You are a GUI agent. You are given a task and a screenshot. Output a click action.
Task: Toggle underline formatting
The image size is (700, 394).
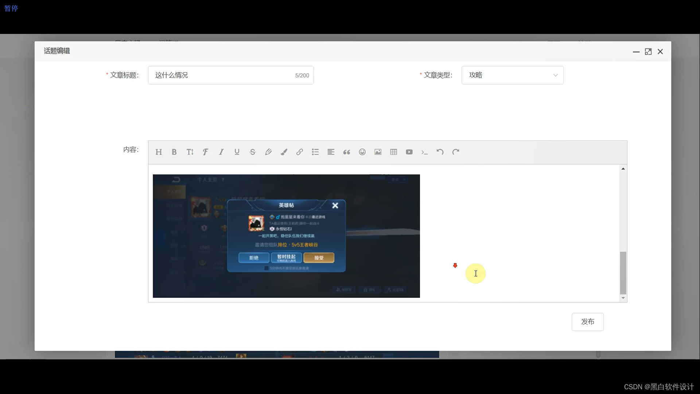[x=237, y=152]
